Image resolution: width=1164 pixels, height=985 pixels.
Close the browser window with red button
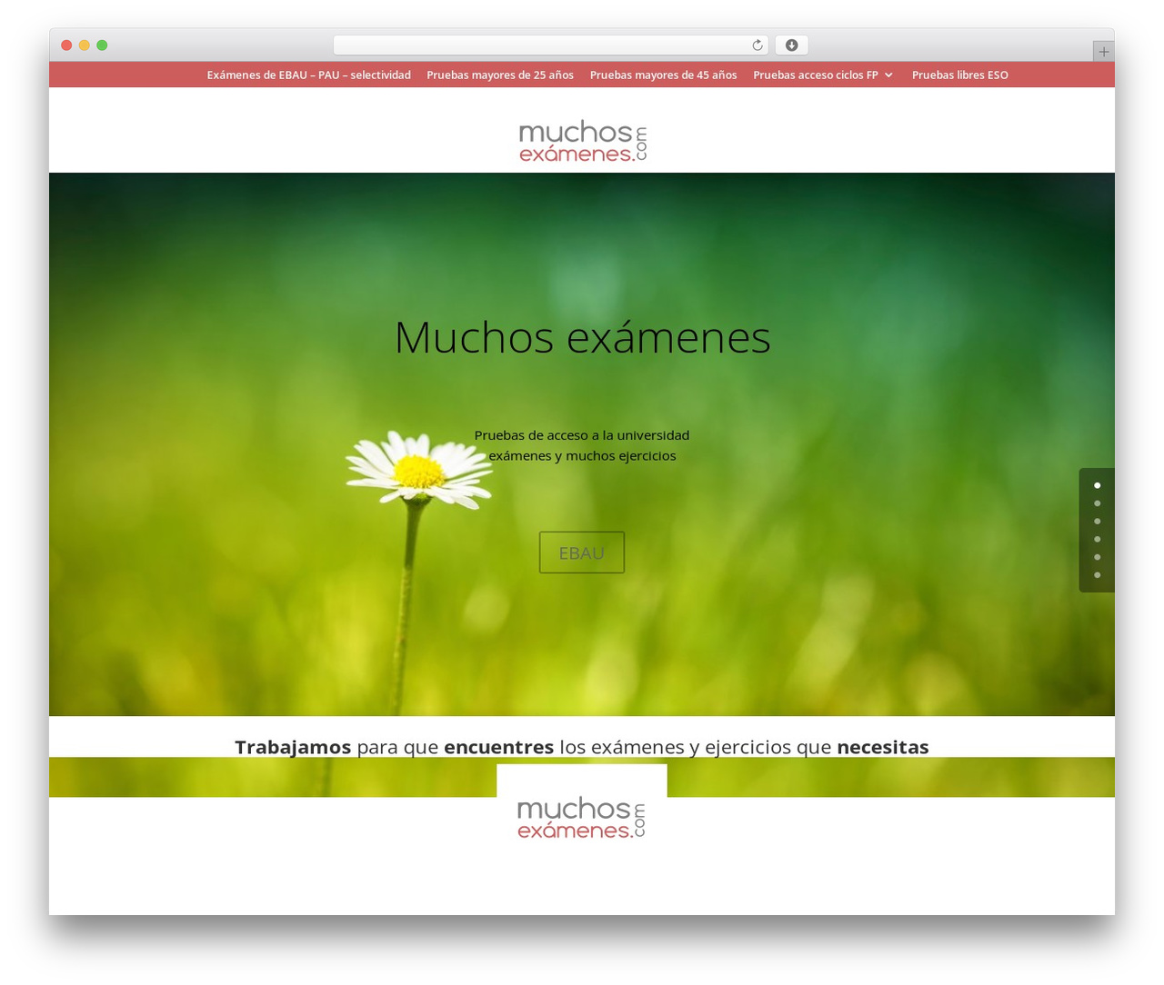[66, 45]
